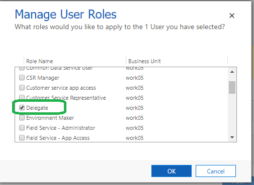This screenshot has width=254, height=185.
Task: Close the Manage User Roles dialog
Action: pos(232,16)
